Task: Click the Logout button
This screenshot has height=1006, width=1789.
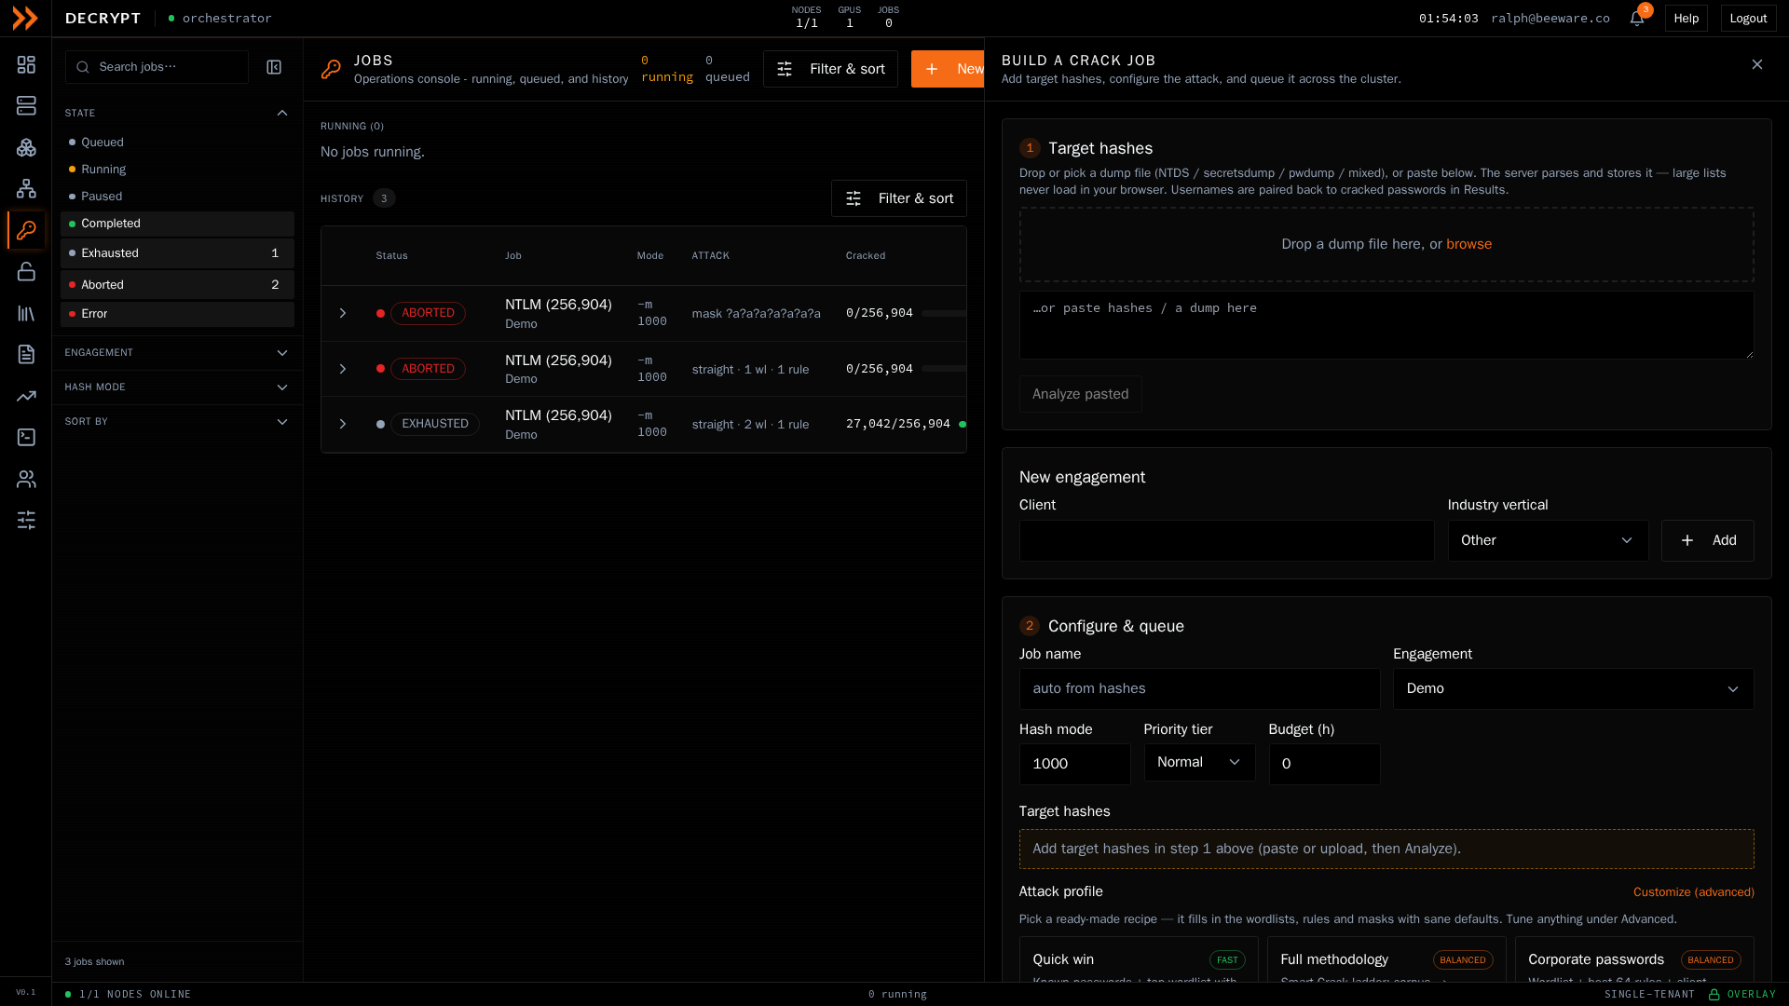Action: 1748,19
